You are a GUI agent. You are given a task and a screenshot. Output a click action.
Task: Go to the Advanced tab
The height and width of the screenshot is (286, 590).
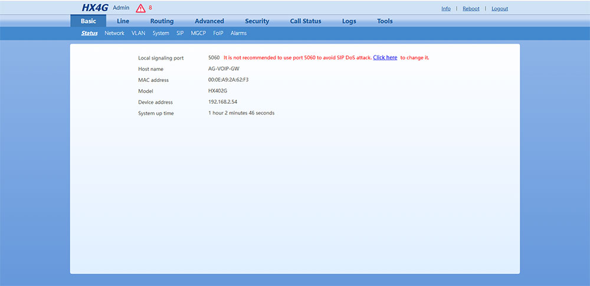click(209, 21)
